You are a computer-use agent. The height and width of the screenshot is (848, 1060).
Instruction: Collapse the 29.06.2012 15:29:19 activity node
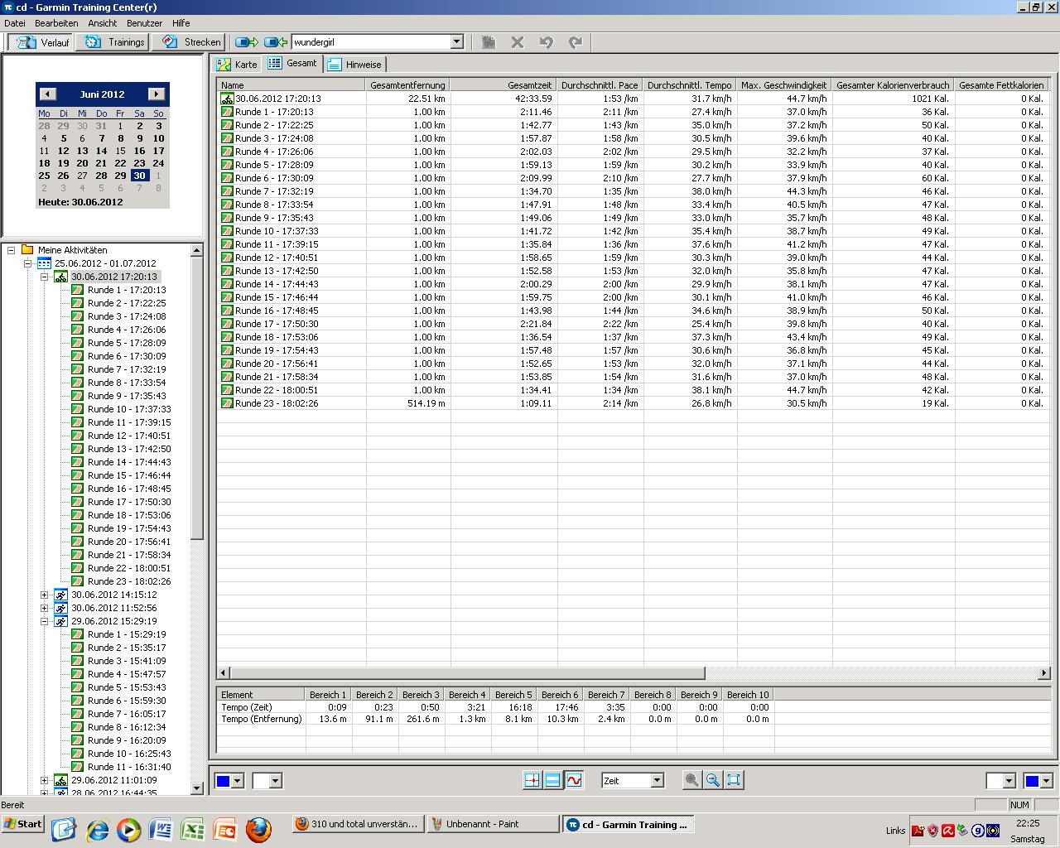click(x=45, y=621)
